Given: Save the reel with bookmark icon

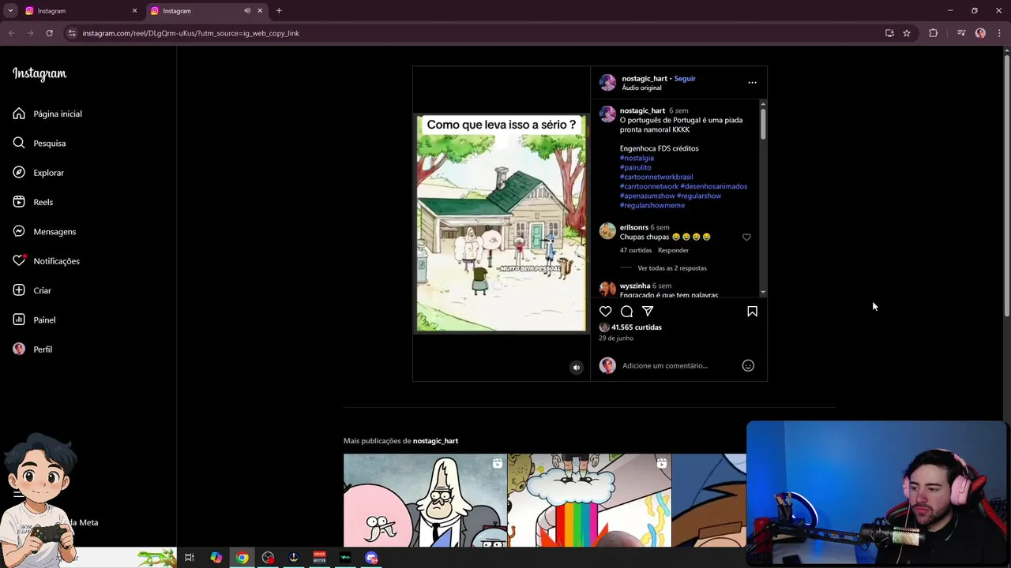Looking at the screenshot, I should coord(752,312).
